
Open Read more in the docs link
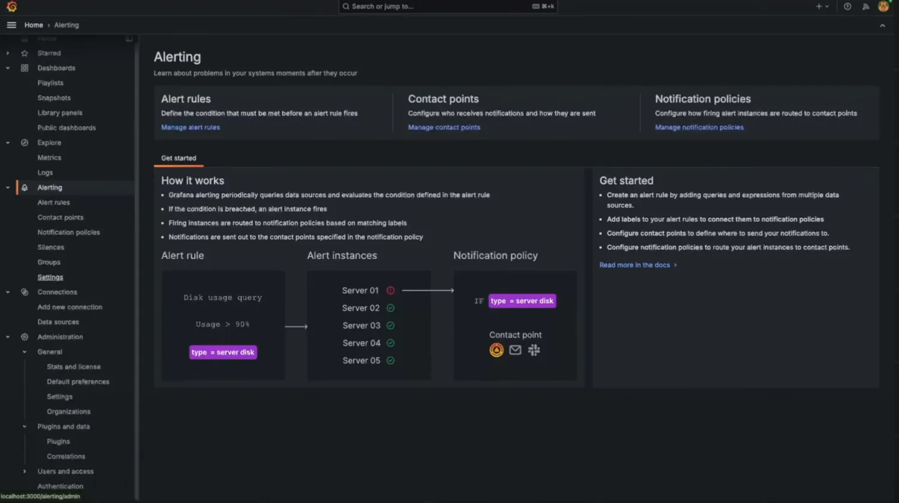click(638, 265)
